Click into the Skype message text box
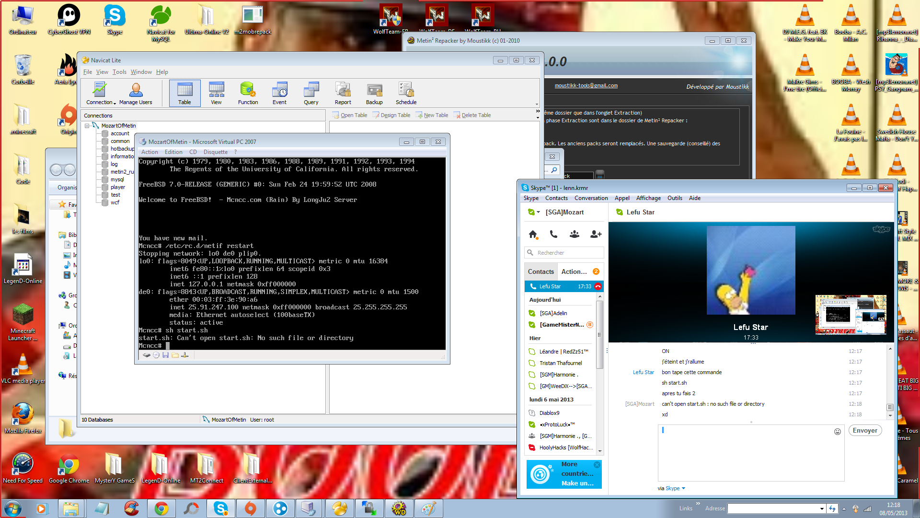Image resolution: width=920 pixels, height=518 pixels. pyautogui.click(x=751, y=453)
